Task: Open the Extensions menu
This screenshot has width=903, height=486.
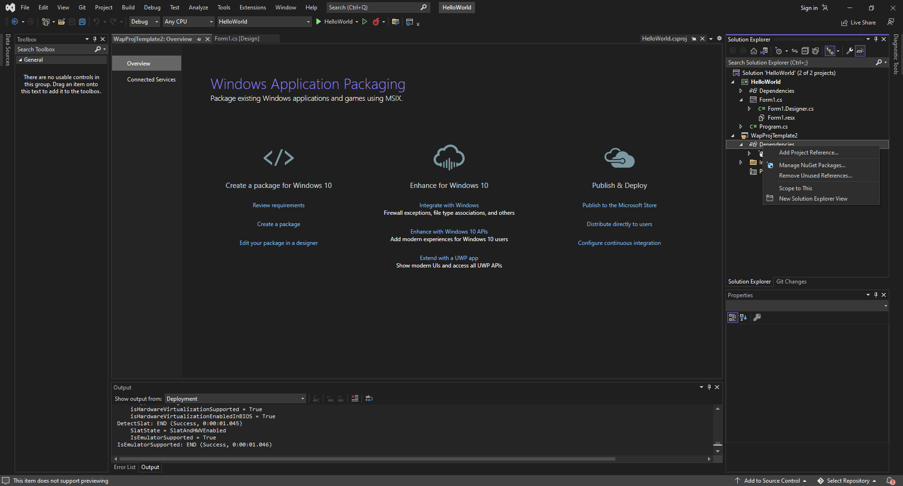Action: pos(253,8)
